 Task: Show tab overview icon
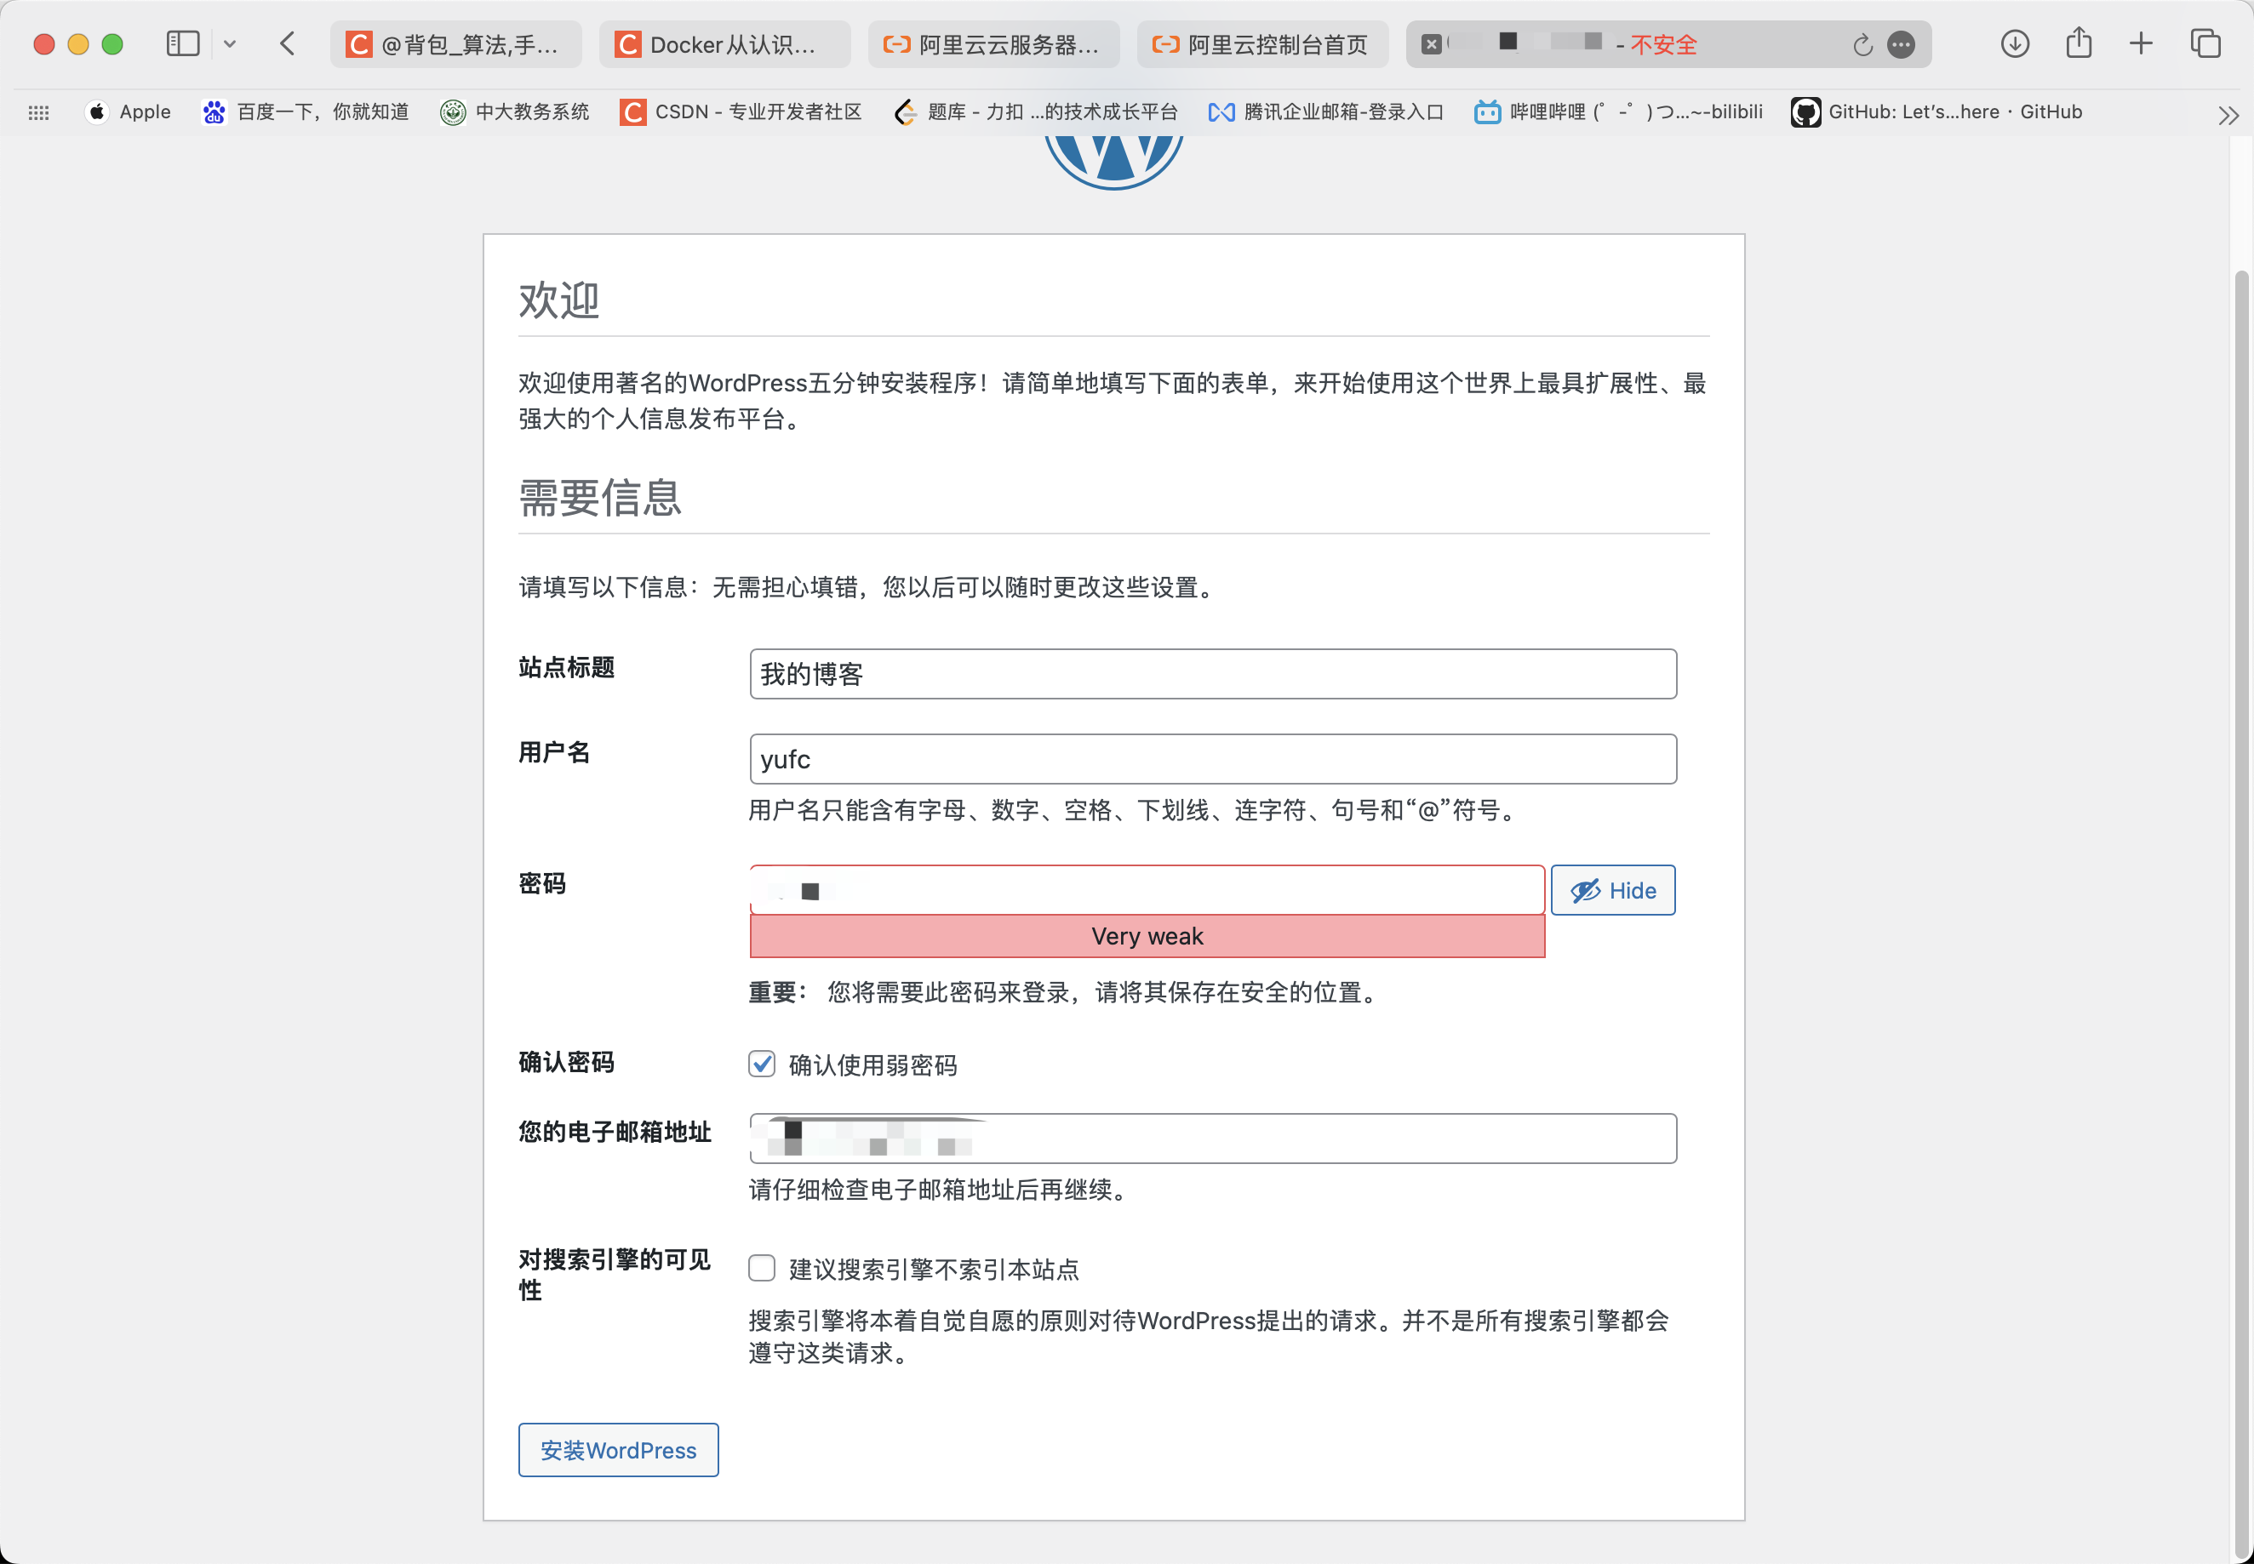tap(2205, 44)
